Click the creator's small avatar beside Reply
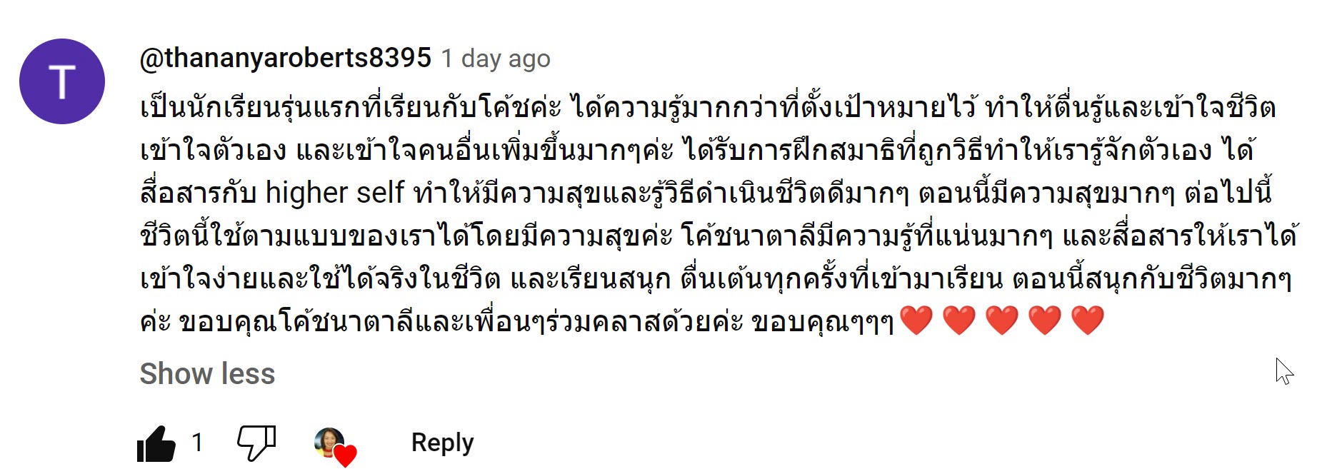The image size is (1337, 474). pyautogui.click(x=329, y=442)
